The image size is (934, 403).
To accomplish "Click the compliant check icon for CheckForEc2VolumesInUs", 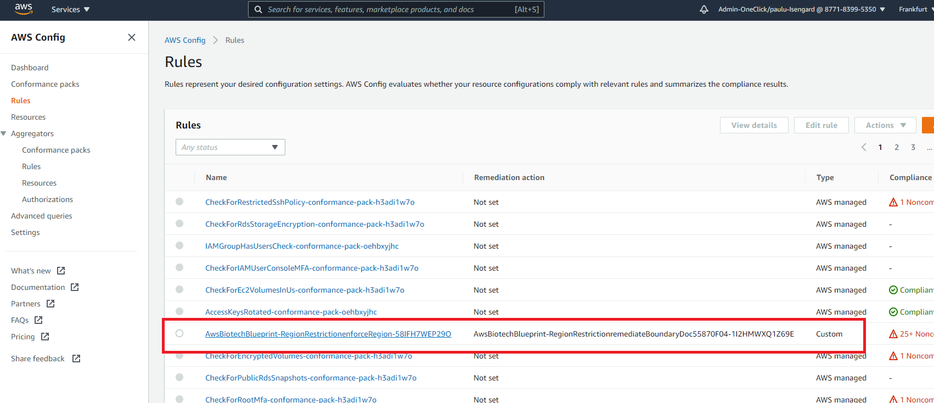I will (893, 290).
